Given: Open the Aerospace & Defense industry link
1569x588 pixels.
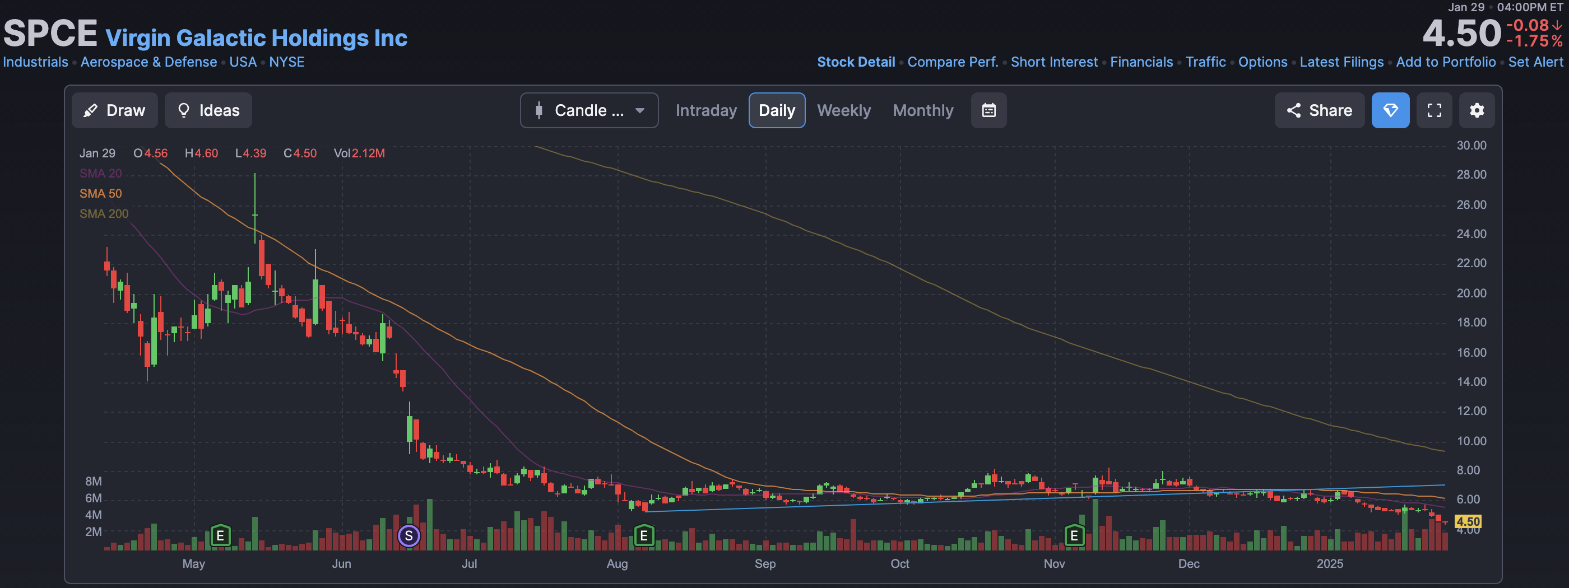Looking at the screenshot, I should click(148, 62).
